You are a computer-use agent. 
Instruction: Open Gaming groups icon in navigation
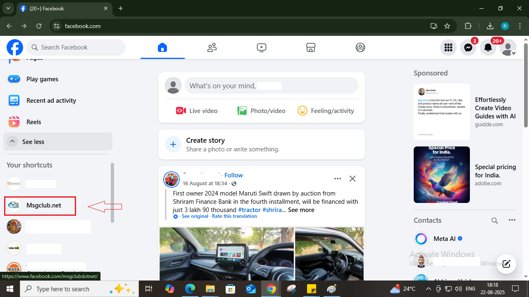coord(360,47)
